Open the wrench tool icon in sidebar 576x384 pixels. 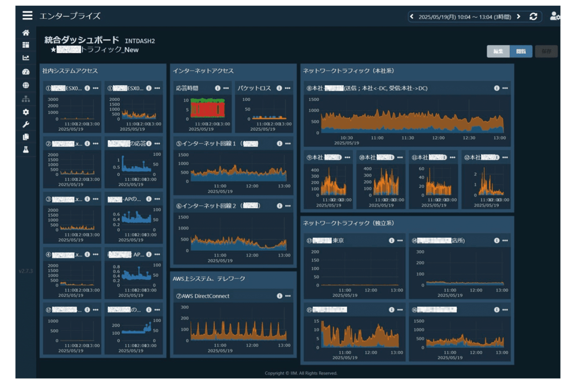pos(26,125)
